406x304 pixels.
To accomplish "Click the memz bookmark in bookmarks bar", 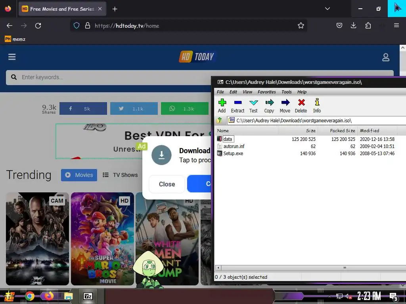I will 15,39.
